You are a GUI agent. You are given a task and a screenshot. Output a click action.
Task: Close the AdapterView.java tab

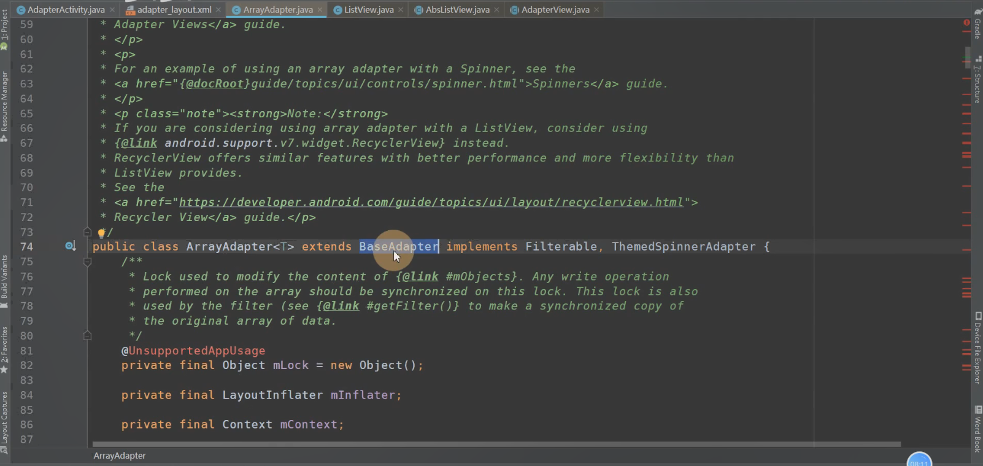596,10
